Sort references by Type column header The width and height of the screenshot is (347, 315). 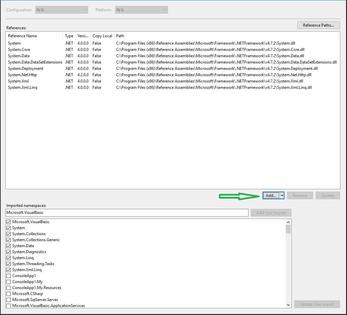[69, 36]
